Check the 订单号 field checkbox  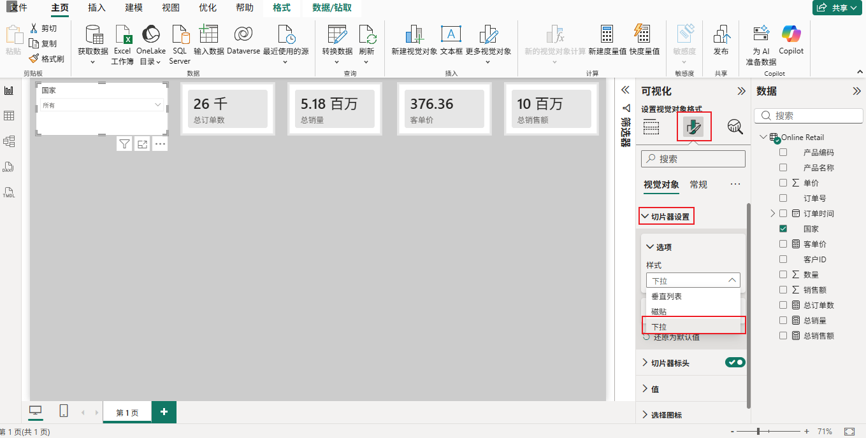click(783, 198)
